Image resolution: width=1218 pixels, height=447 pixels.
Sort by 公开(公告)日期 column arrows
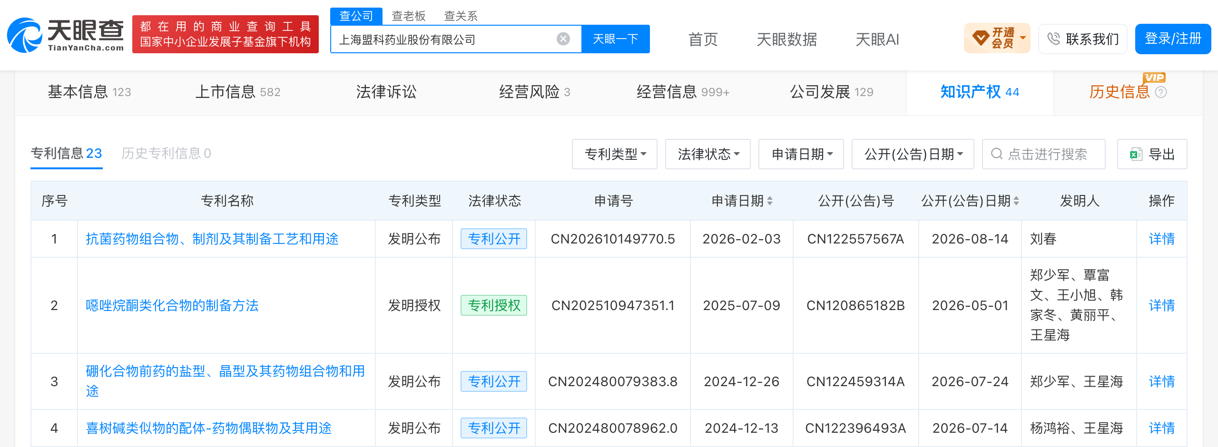click(1016, 201)
